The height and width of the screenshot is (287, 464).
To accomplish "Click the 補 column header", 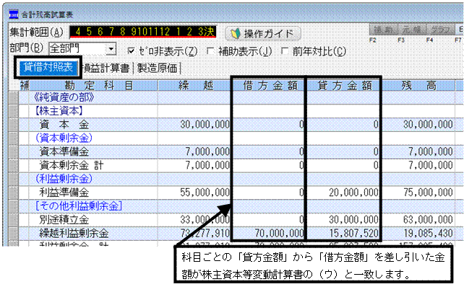I will tap(25, 86).
